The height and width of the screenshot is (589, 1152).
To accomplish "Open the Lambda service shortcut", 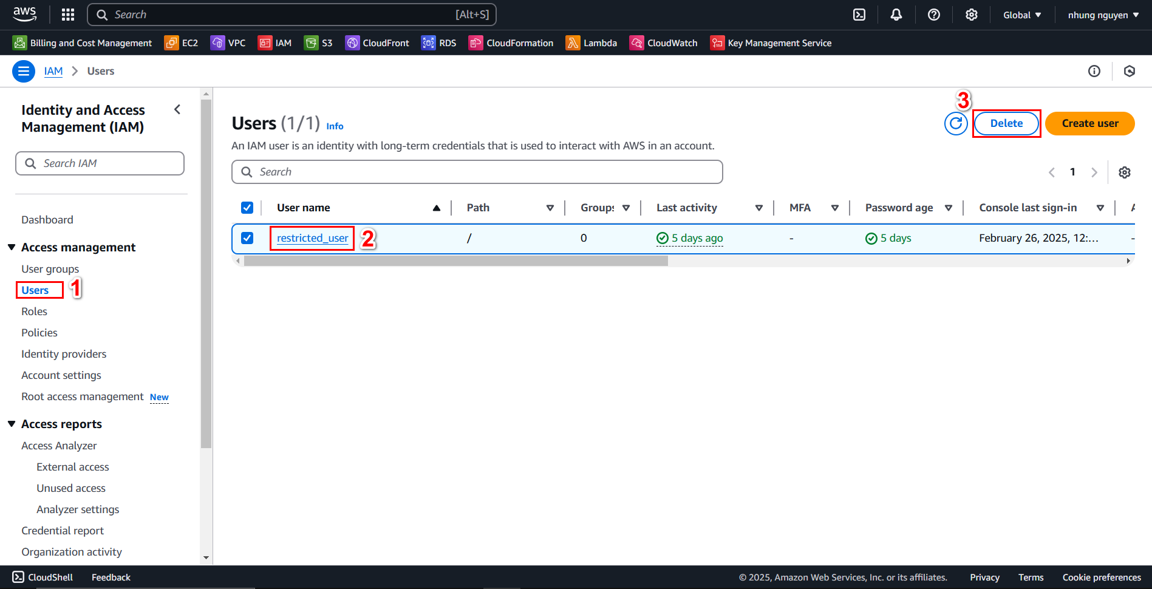I will [x=591, y=43].
